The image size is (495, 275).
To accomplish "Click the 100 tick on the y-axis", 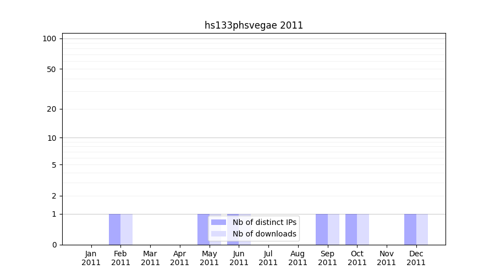I will pos(50,38).
